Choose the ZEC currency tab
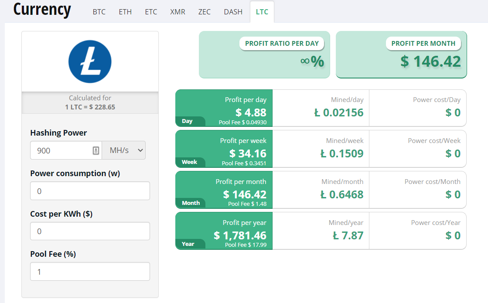 (x=205, y=12)
